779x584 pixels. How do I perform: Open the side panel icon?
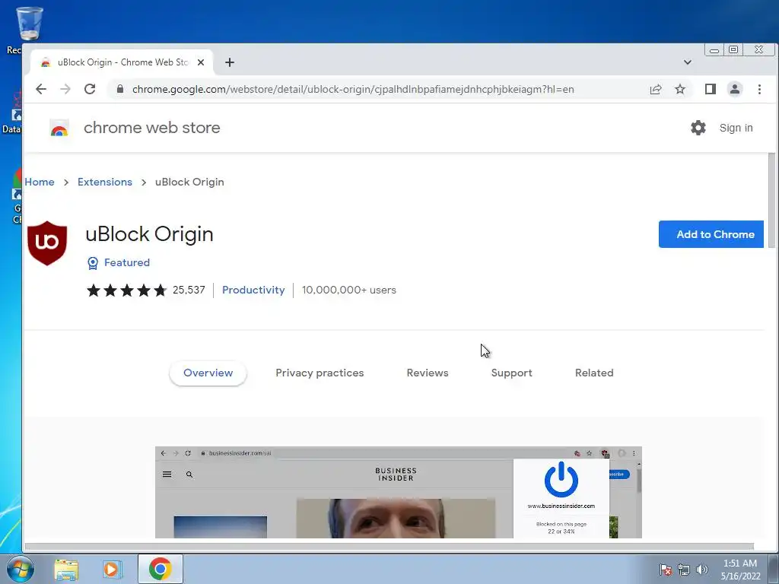pos(711,89)
